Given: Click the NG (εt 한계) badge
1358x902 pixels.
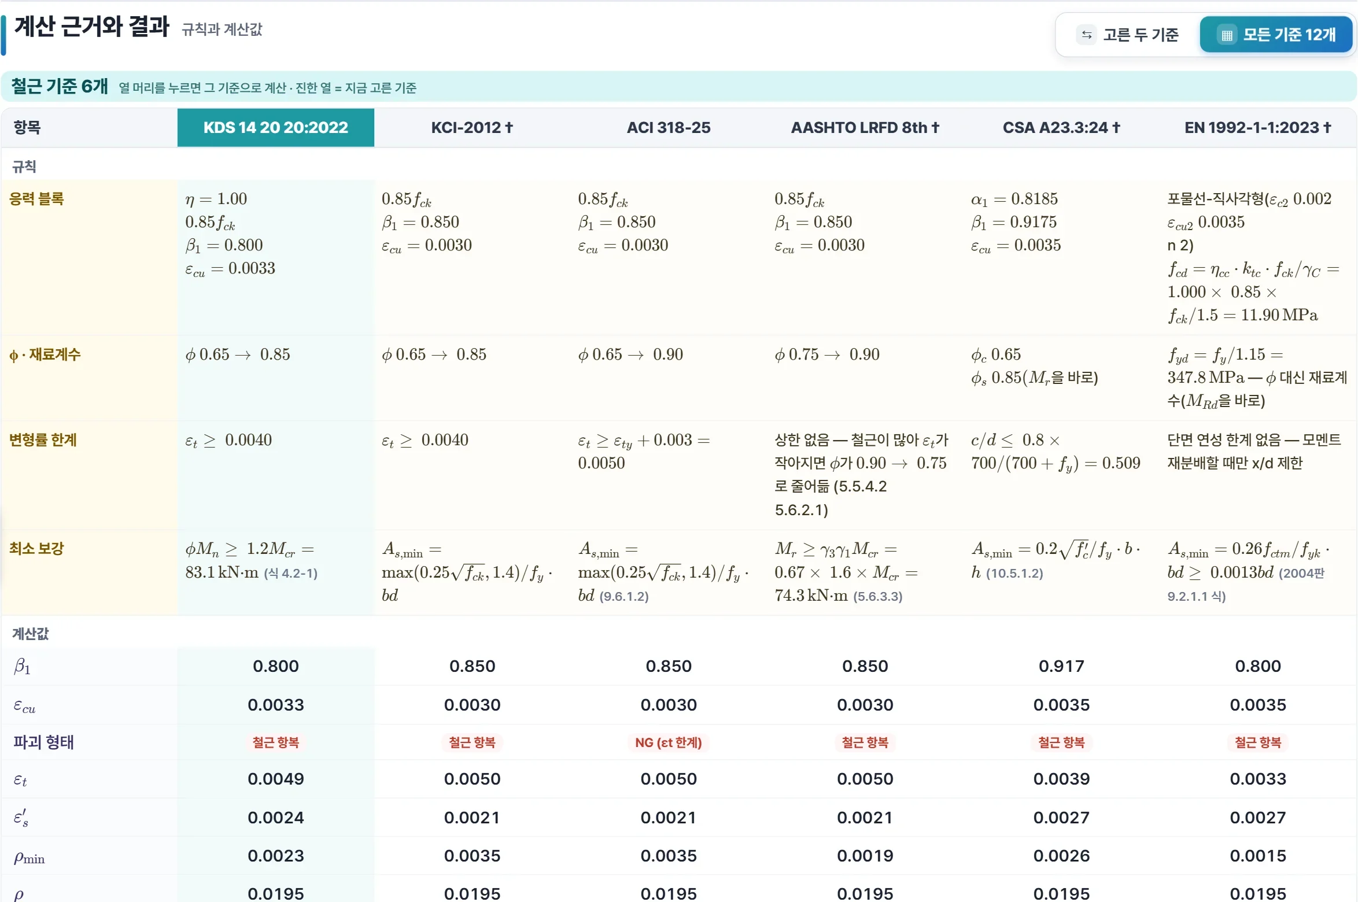Looking at the screenshot, I should pos(669,742).
